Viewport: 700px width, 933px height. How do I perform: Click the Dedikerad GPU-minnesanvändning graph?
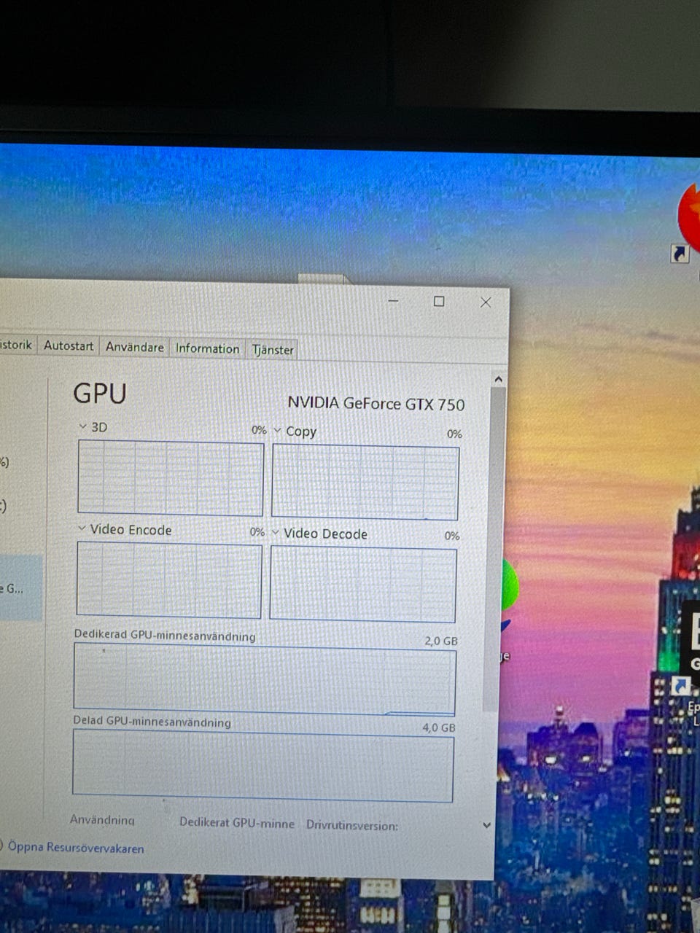click(265, 680)
